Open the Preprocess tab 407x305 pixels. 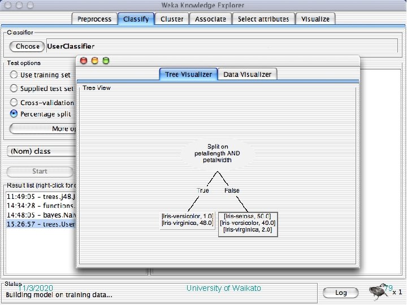[94, 19]
